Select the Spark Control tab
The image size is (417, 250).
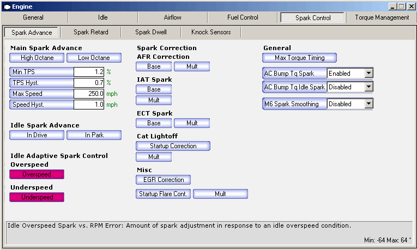coord(313,18)
